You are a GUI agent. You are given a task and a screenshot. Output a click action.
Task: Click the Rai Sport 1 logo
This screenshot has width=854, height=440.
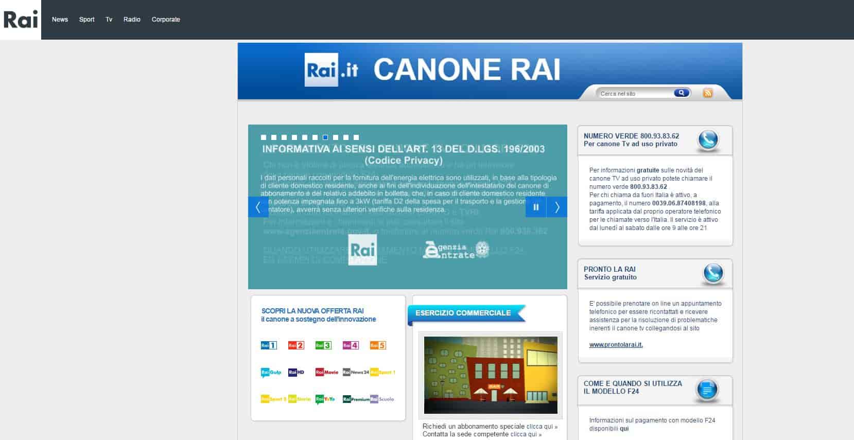tap(382, 372)
